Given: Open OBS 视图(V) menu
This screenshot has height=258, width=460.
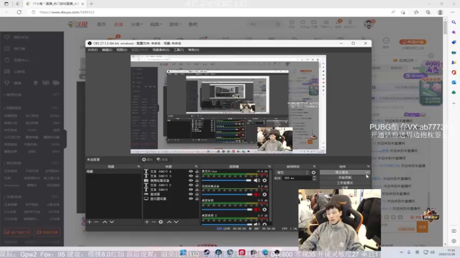Looking at the screenshot, I should pos(122,50).
